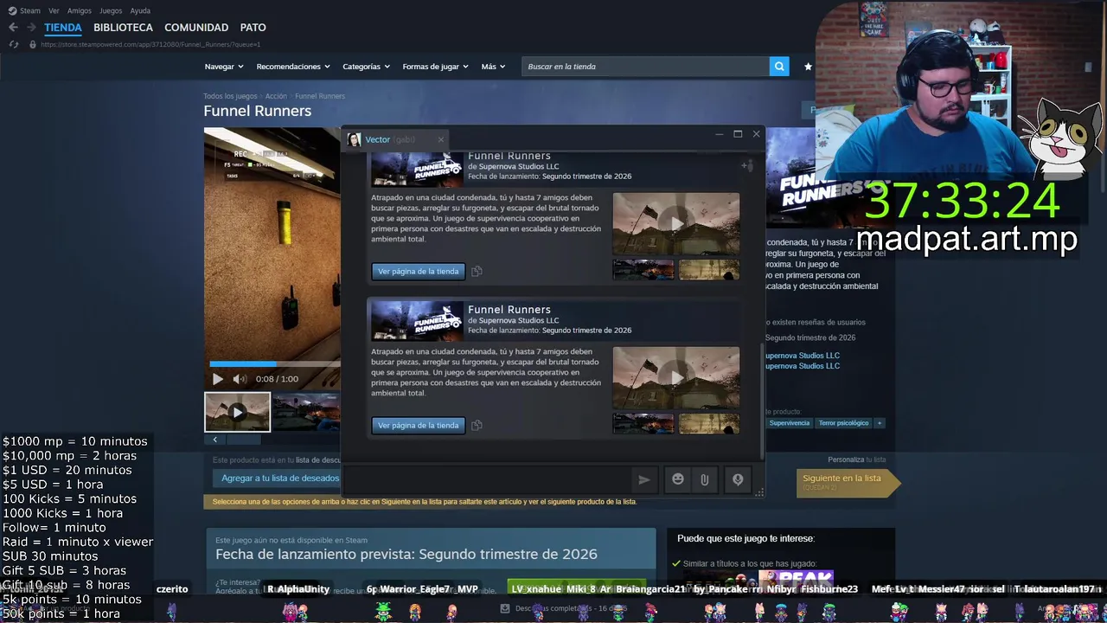The image size is (1107, 623).
Task: Open the 'Terror psicológico' tag
Action: (x=843, y=423)
